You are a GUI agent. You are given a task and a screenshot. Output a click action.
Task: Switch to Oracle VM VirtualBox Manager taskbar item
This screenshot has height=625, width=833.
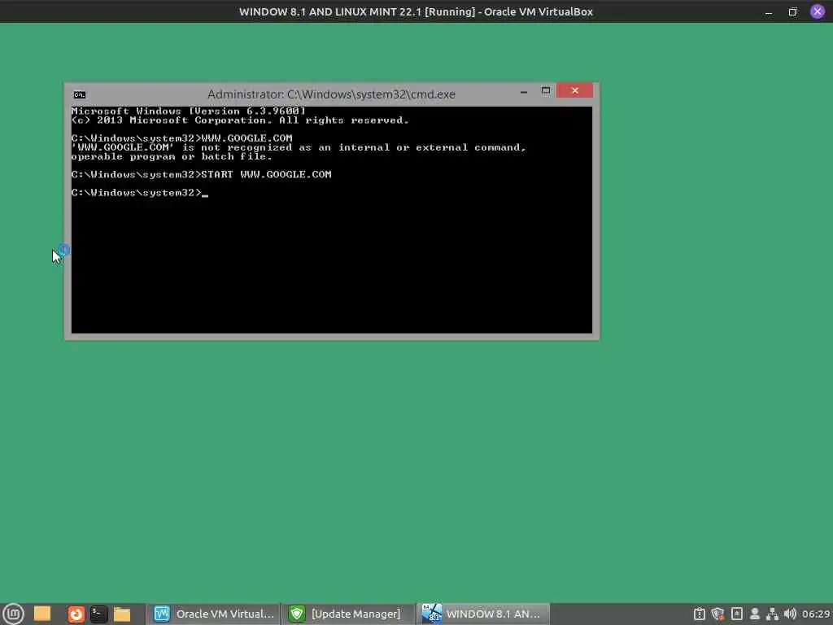(214, 614)
